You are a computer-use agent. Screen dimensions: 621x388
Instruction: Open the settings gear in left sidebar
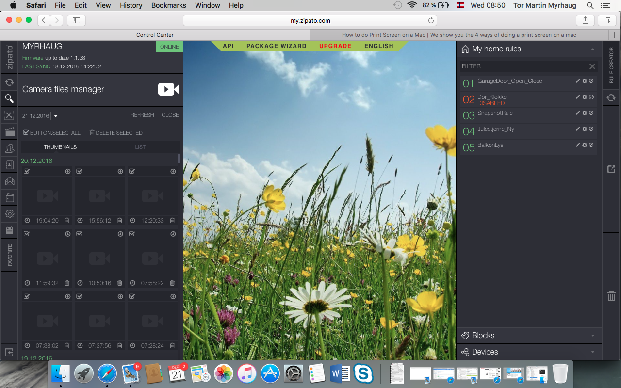click(x=9, y=214)
